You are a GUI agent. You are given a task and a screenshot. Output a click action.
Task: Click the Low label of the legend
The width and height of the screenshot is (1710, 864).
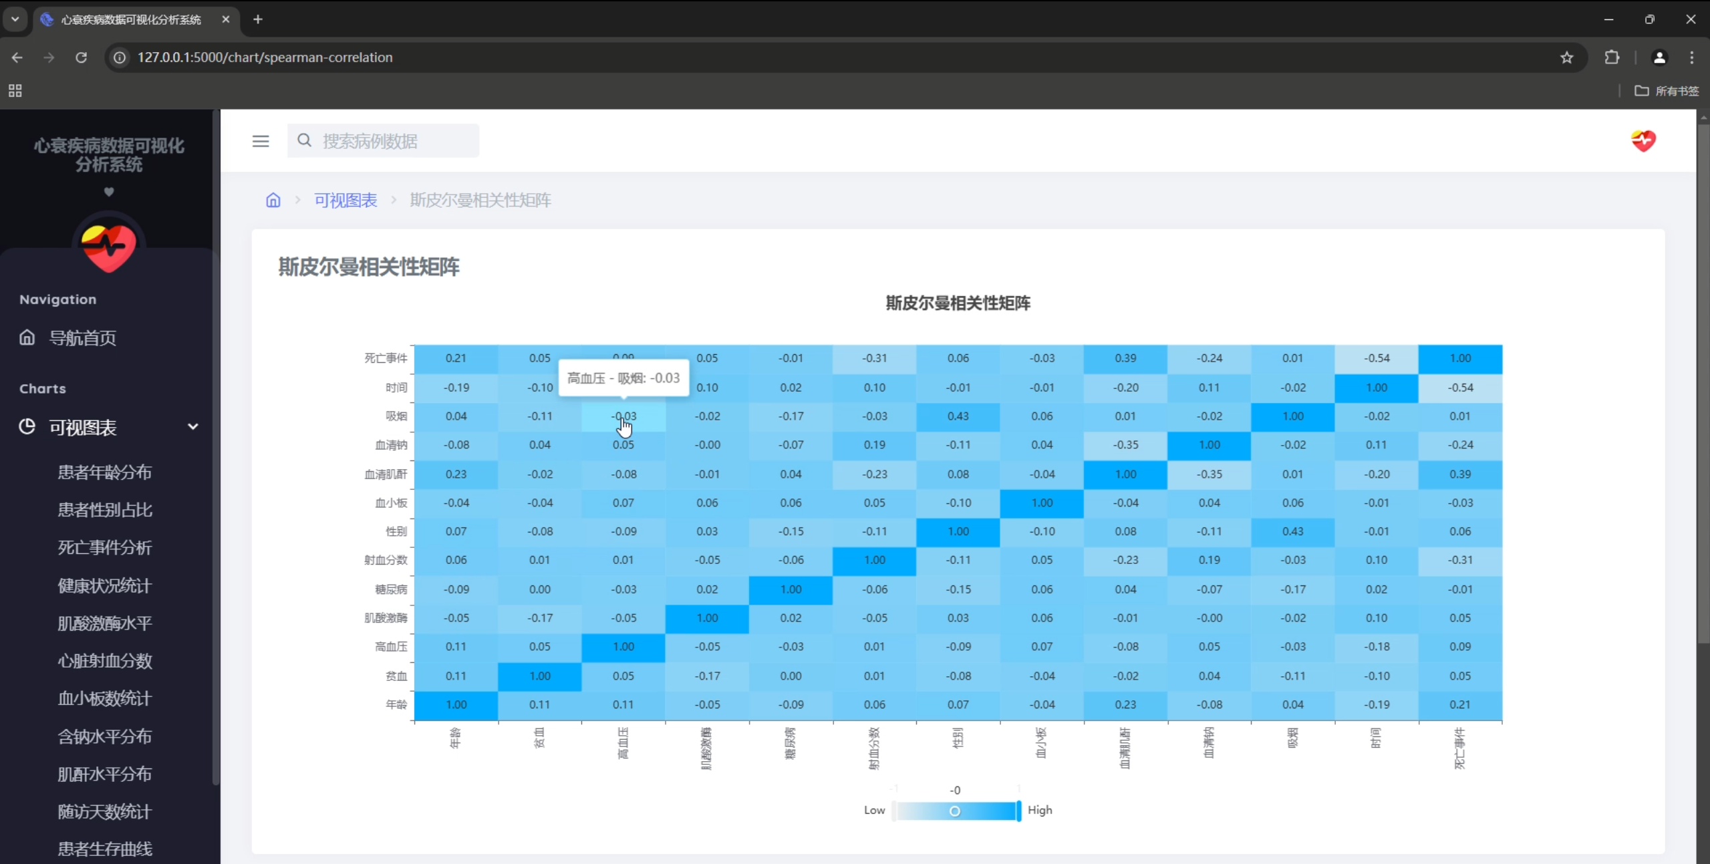tap(874, 811)
